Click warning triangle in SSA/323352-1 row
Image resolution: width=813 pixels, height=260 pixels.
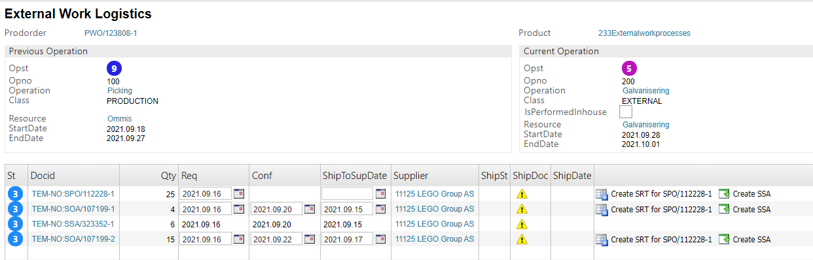[522, 224]
